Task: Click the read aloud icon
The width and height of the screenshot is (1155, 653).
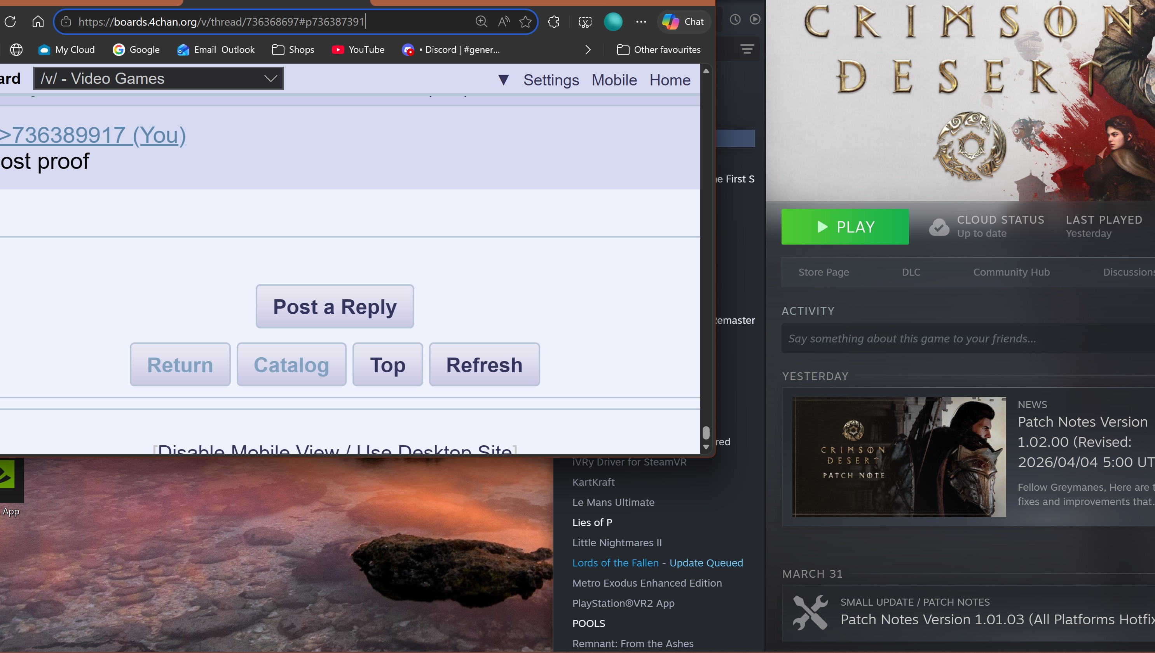Action: [x=504, y=21]
